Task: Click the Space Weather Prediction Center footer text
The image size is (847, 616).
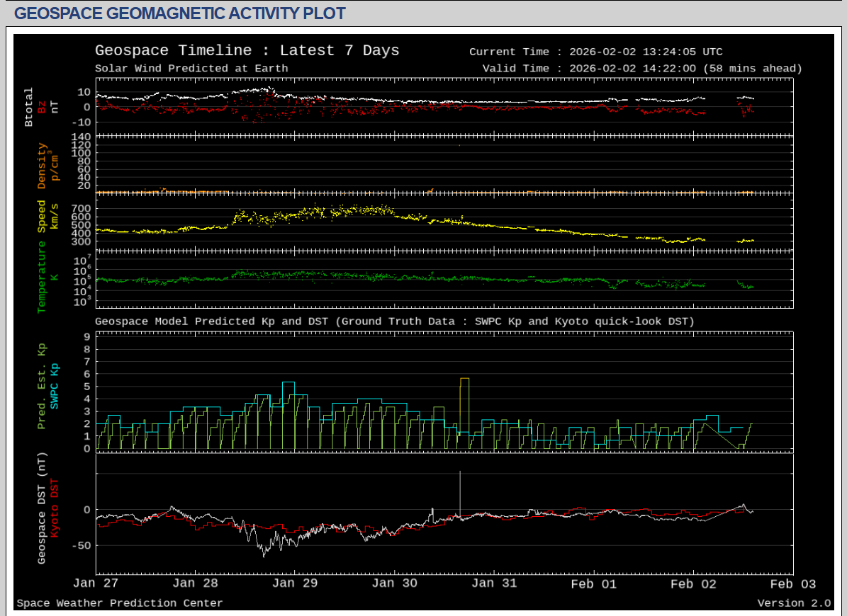Action: click(119, 603)
